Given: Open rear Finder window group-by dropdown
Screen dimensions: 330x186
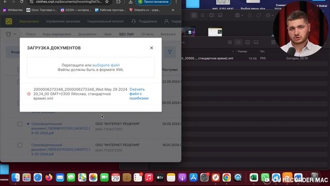Looking at the screenshot, I should (239, 15).
